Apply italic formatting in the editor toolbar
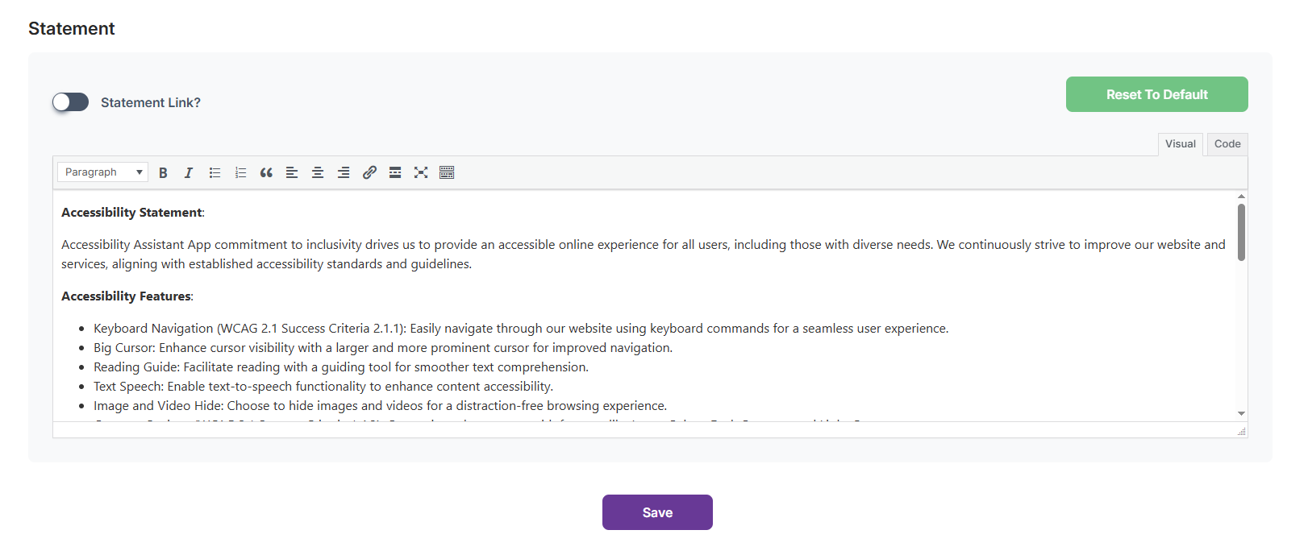 point(189,172)
